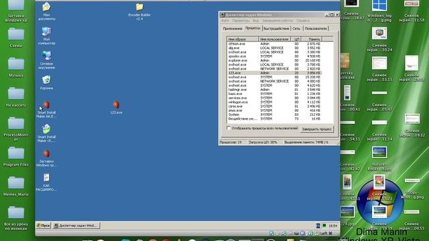This screenshot has width=429, height=241.
Task: Select the Program Files folder on Mac desktop
Action: tap(16, 153)
